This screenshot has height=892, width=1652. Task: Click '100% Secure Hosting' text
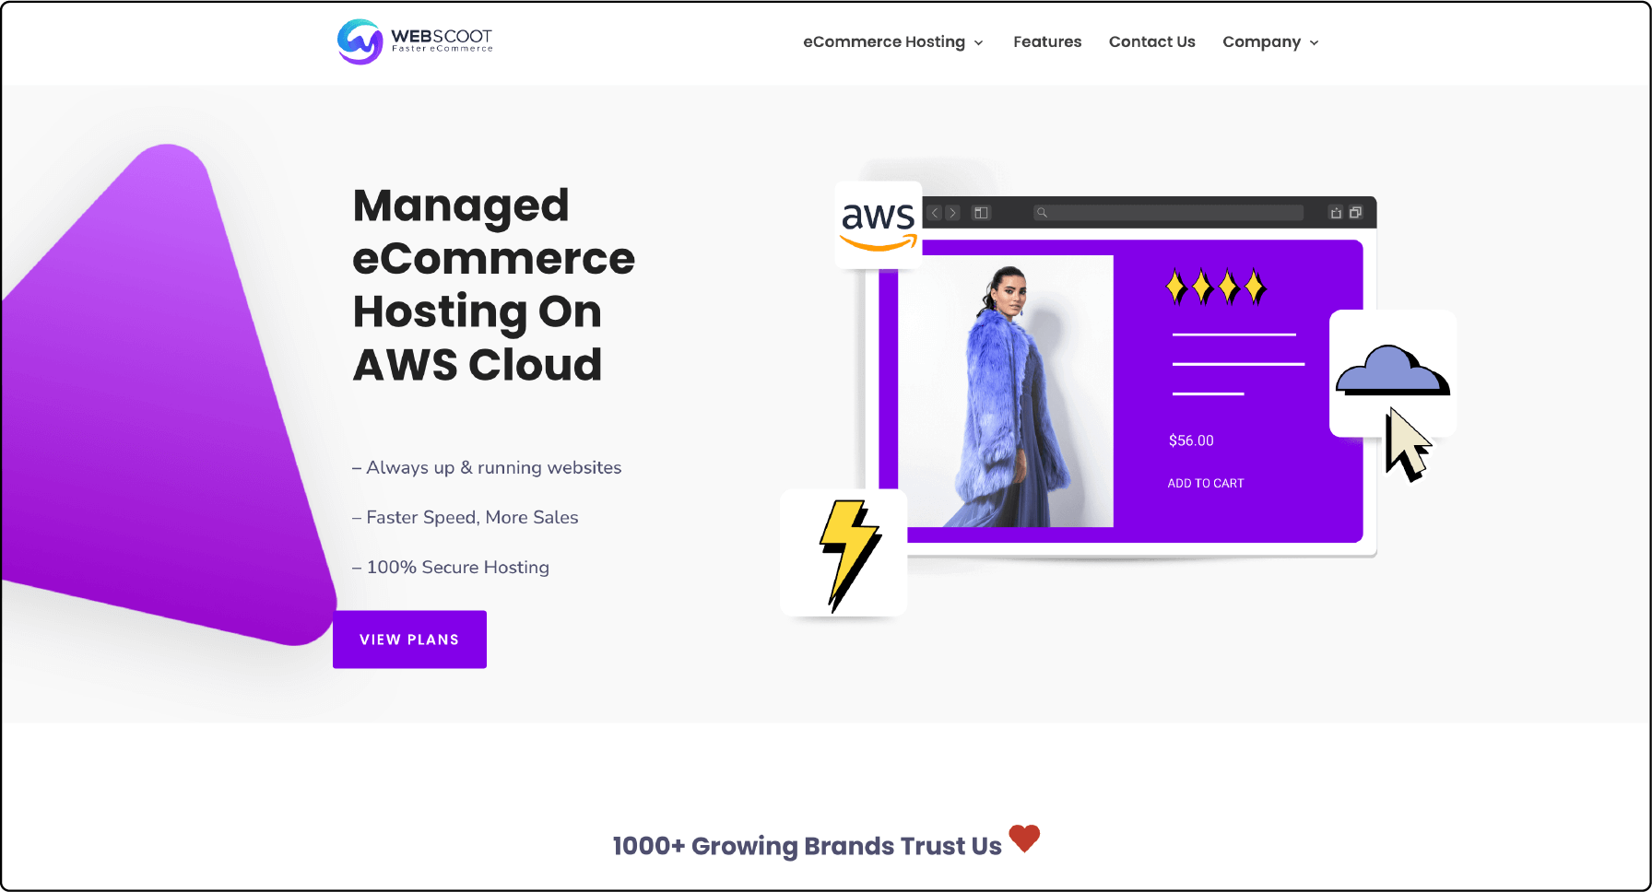pos(458,567)
